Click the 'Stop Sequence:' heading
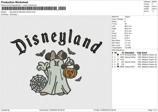Screen dimensions: 158x112 tap(118, 50)
